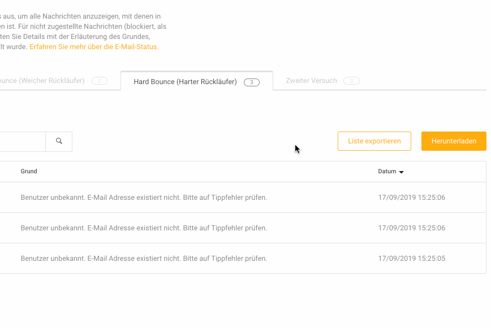Screen dimensions: 491x328
Task: Click the Datum column header label
Action: point(387,171)
